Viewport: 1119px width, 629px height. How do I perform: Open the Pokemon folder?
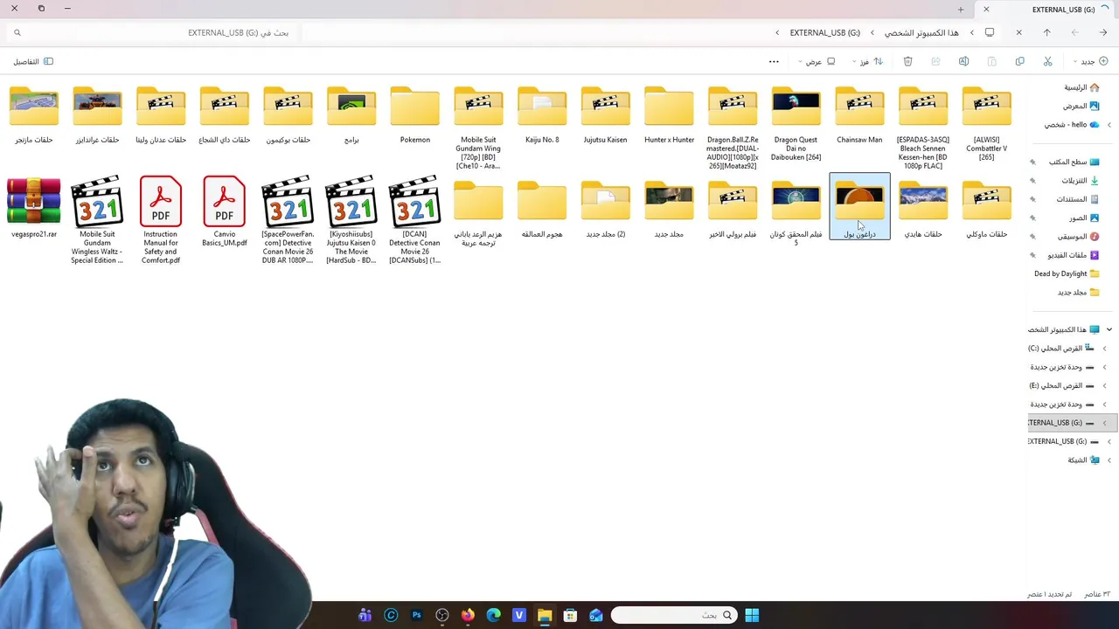[x=415, y=115]
